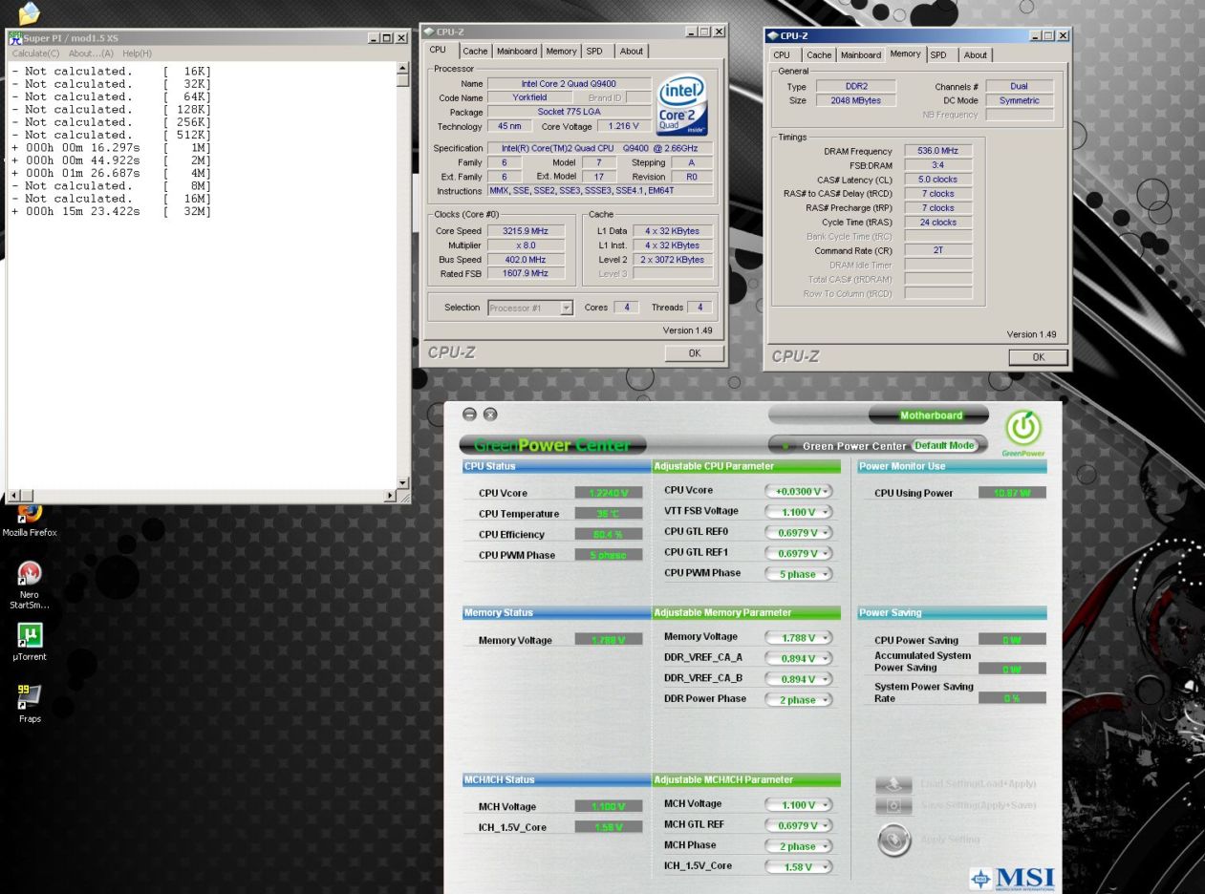
Task: Launch the Fraps desktop icon
Action: pyautogui.click(x=30, y=698)
